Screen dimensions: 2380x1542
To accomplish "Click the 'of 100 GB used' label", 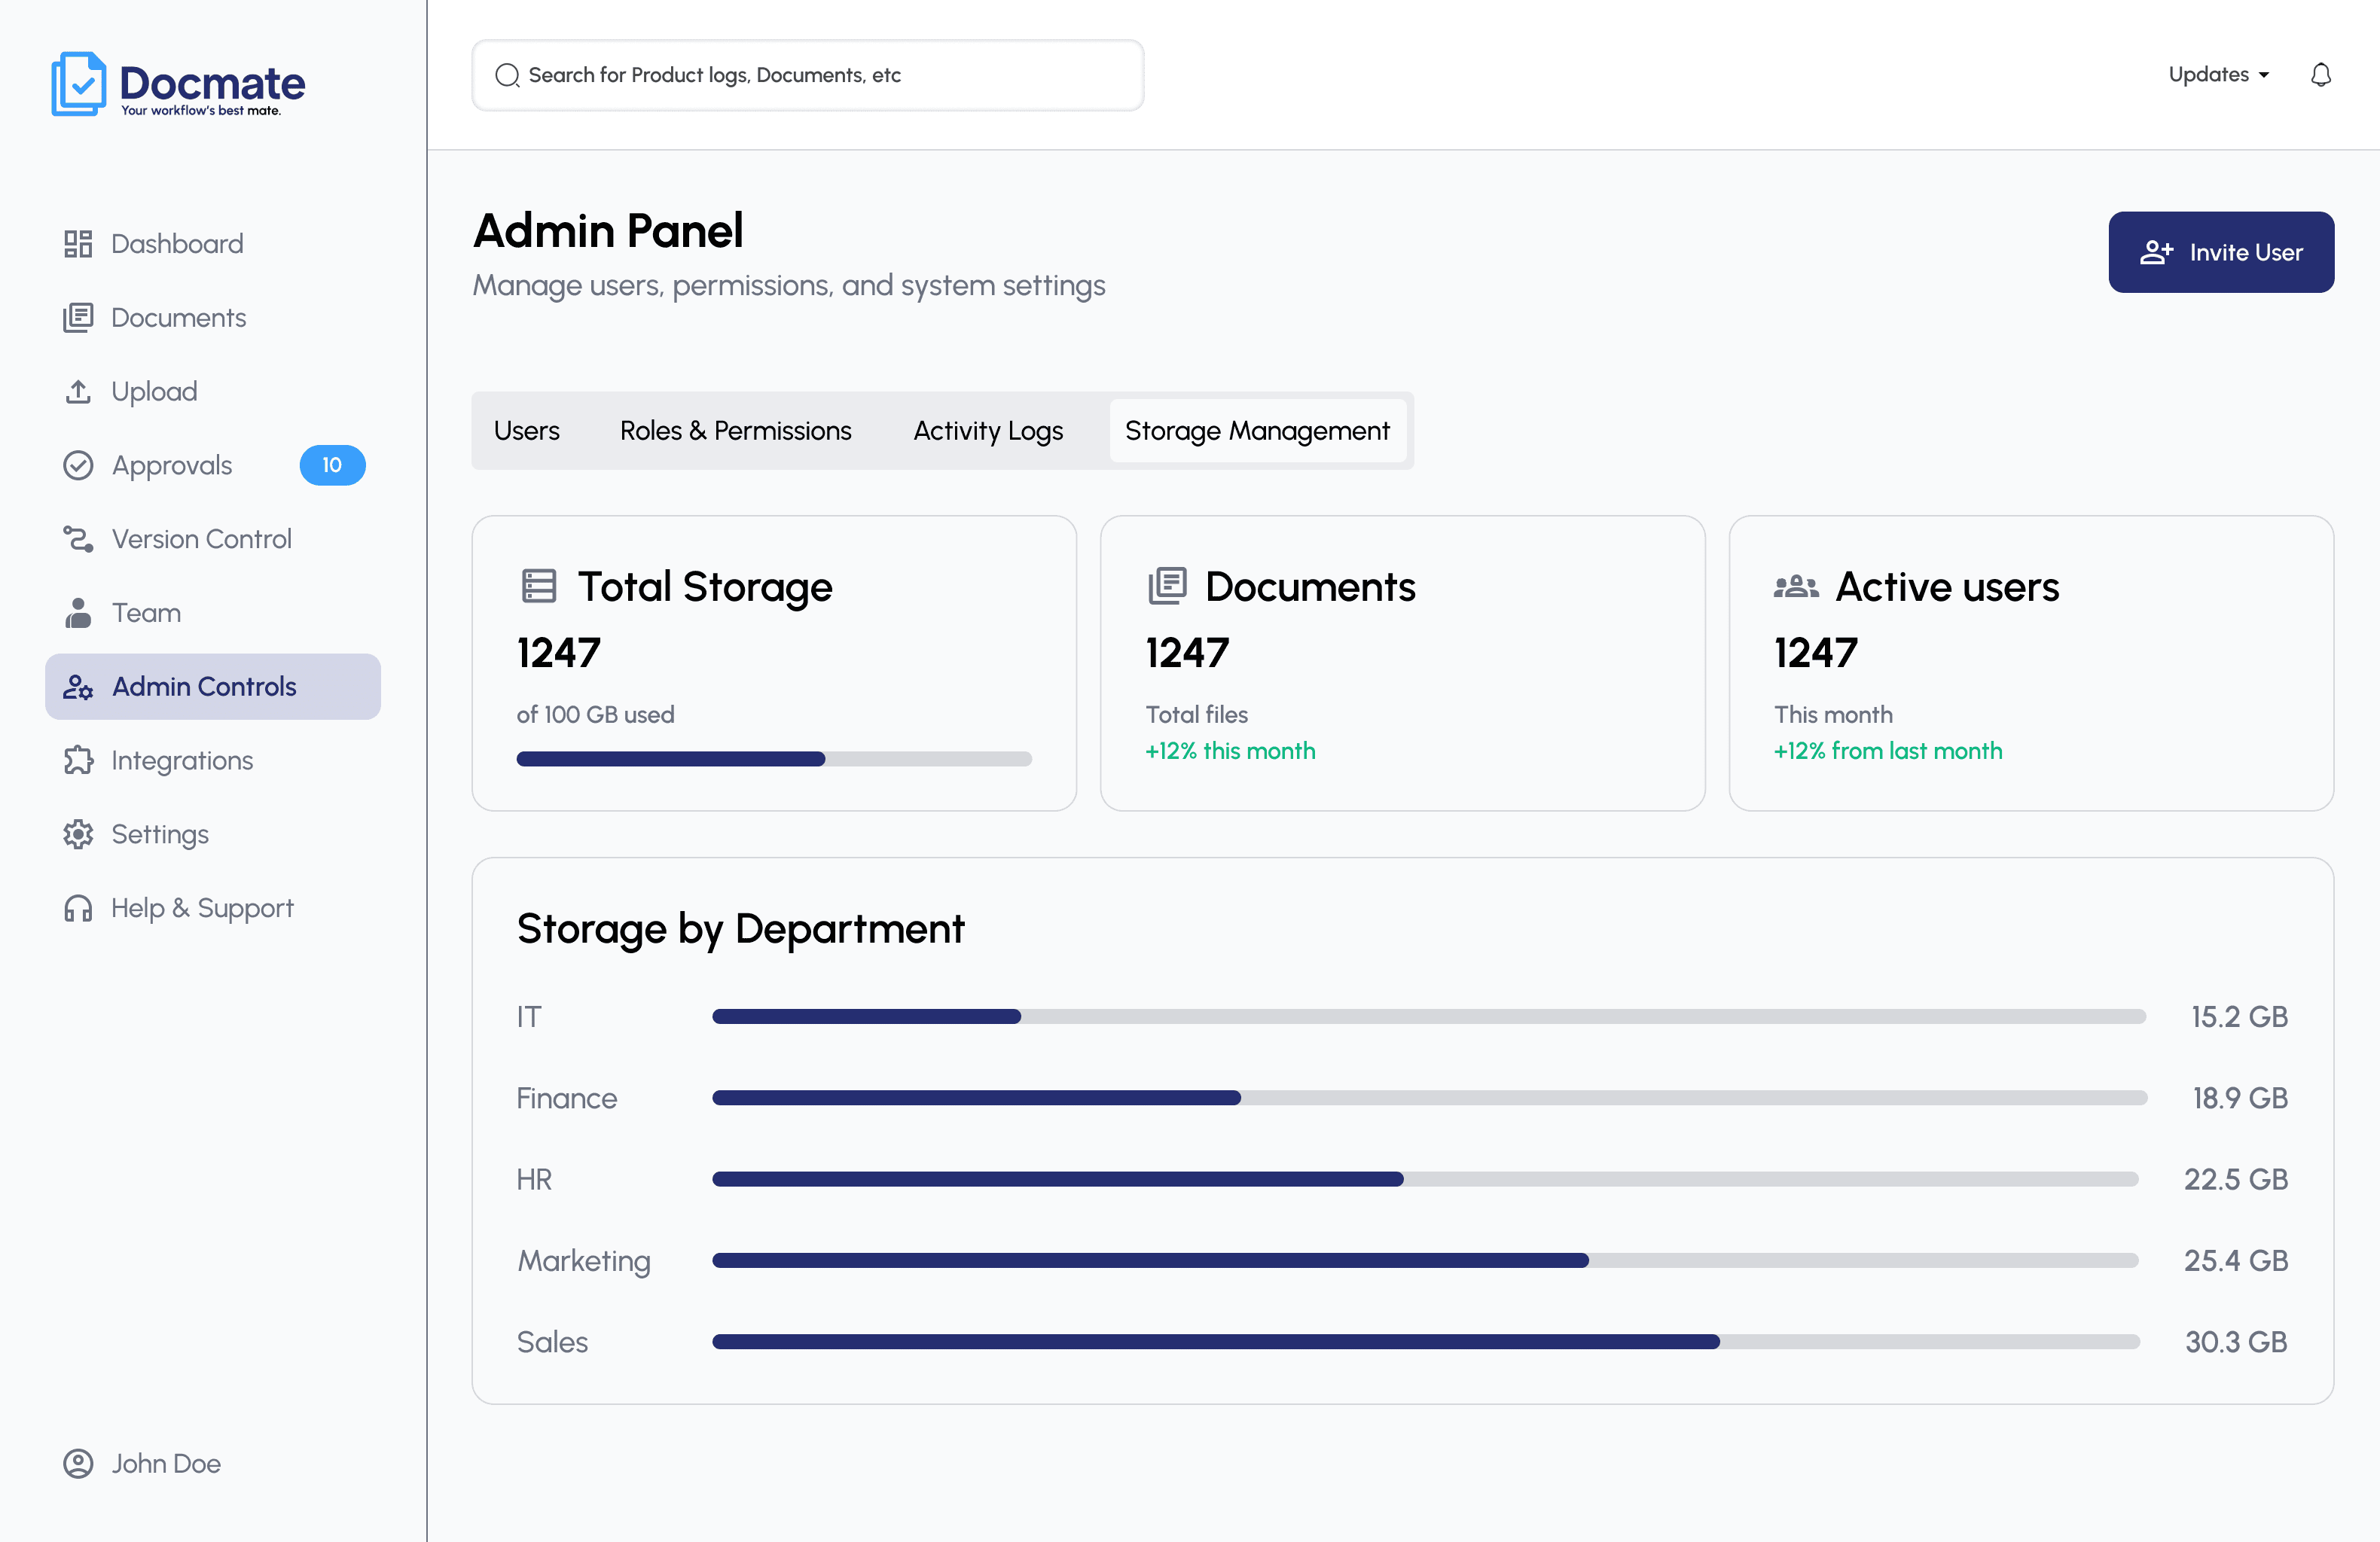I will (x=596, y=715).
